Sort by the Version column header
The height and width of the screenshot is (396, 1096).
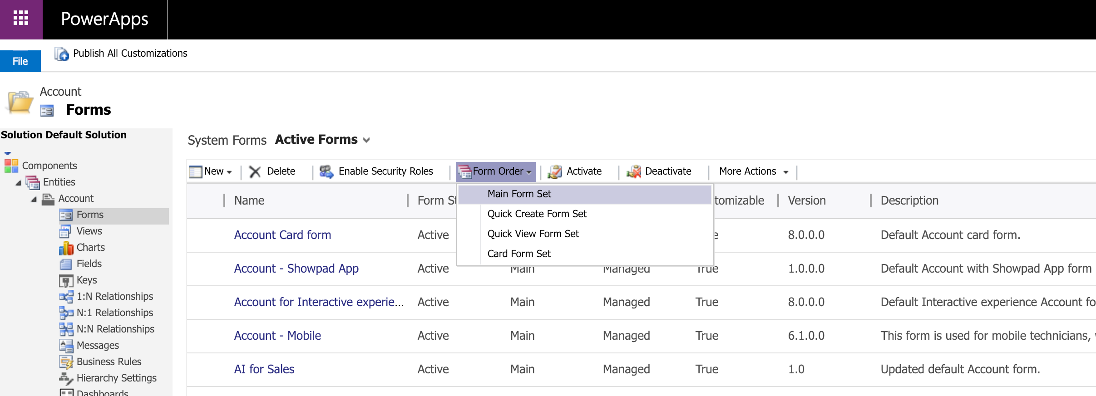807,200
